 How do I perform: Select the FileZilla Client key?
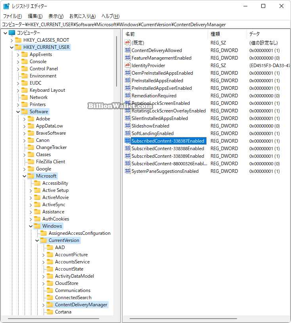(51, 161)
